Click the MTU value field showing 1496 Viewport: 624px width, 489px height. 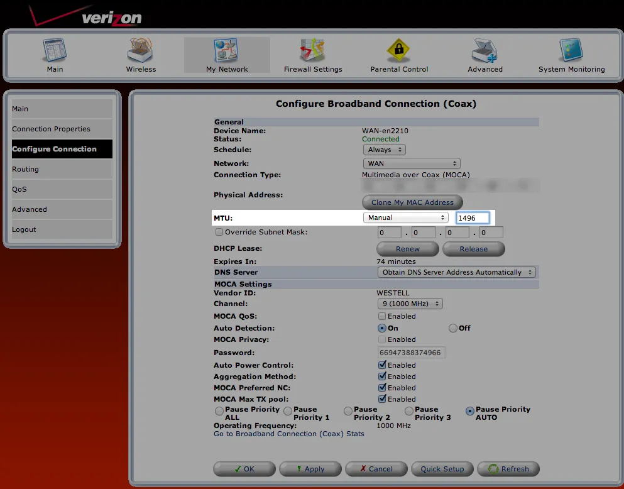point(473,218)
